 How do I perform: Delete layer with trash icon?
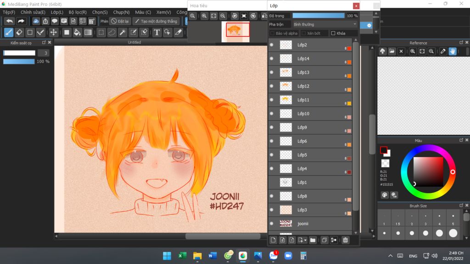tap(345, 240)
